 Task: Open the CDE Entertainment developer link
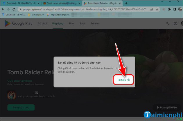click(20, 81)
